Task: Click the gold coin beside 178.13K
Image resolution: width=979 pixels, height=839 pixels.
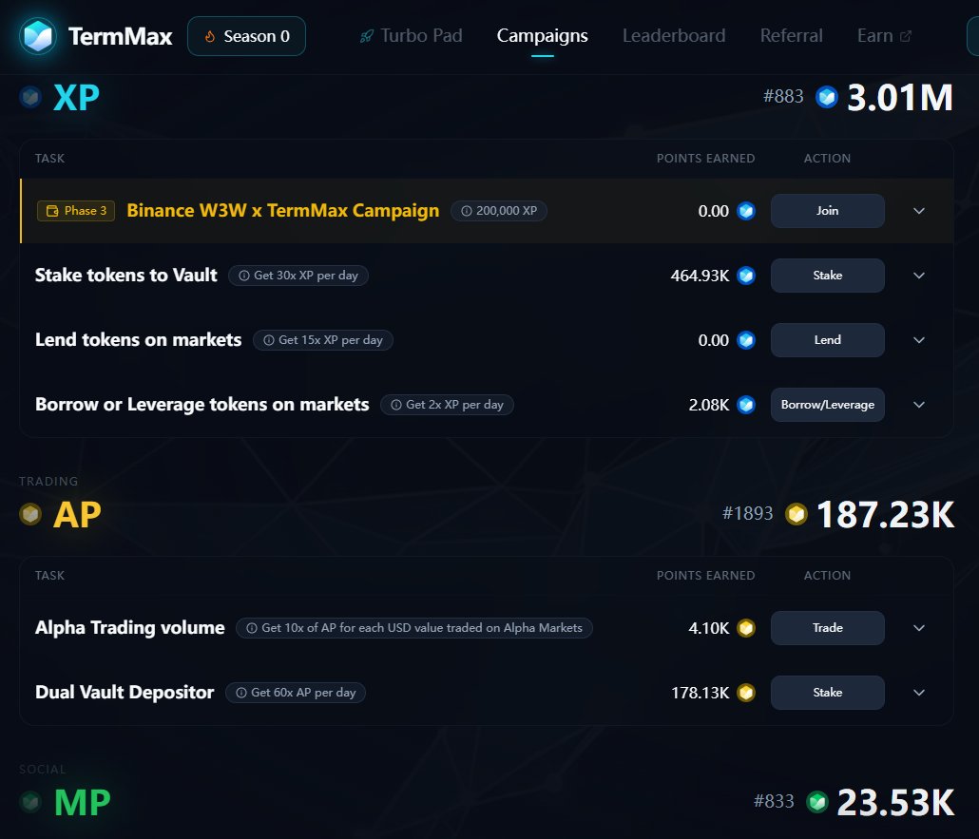Action: pos(746,693)
